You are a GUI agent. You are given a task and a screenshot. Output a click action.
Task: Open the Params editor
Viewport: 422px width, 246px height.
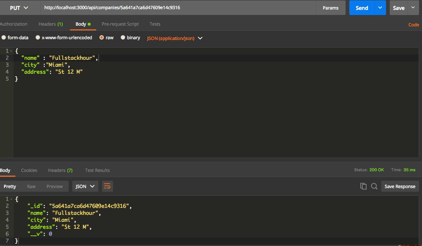331,8
